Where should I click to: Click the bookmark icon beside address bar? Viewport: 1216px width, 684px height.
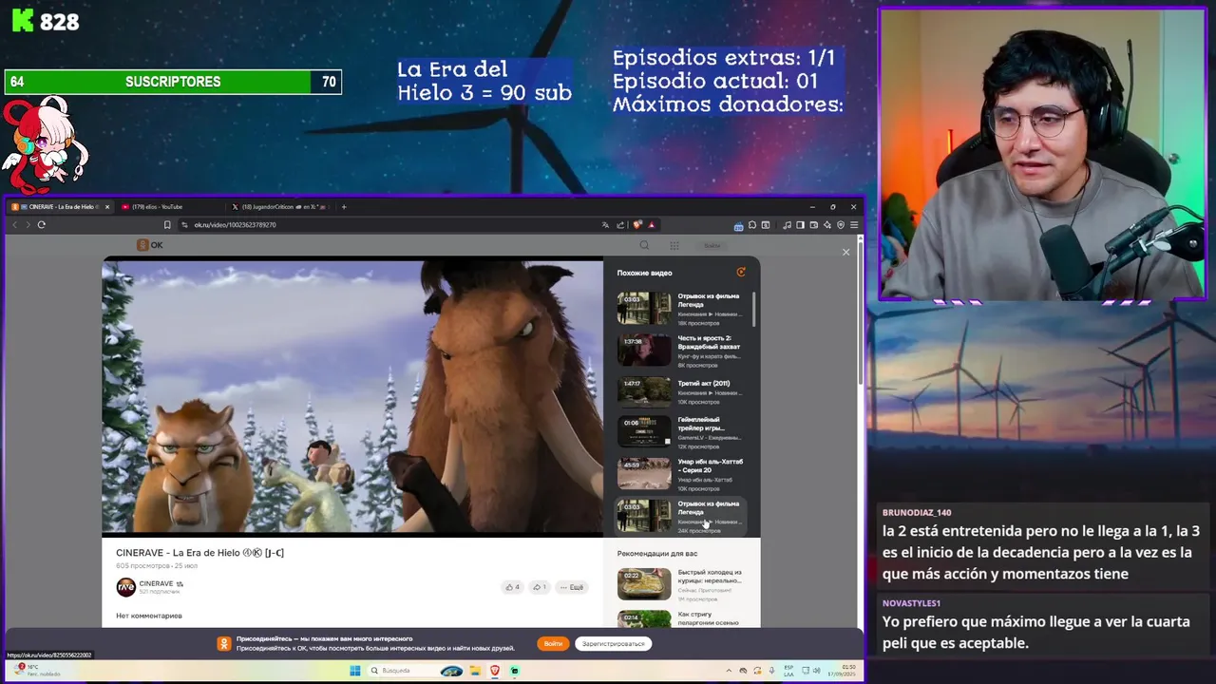point(167,225)
